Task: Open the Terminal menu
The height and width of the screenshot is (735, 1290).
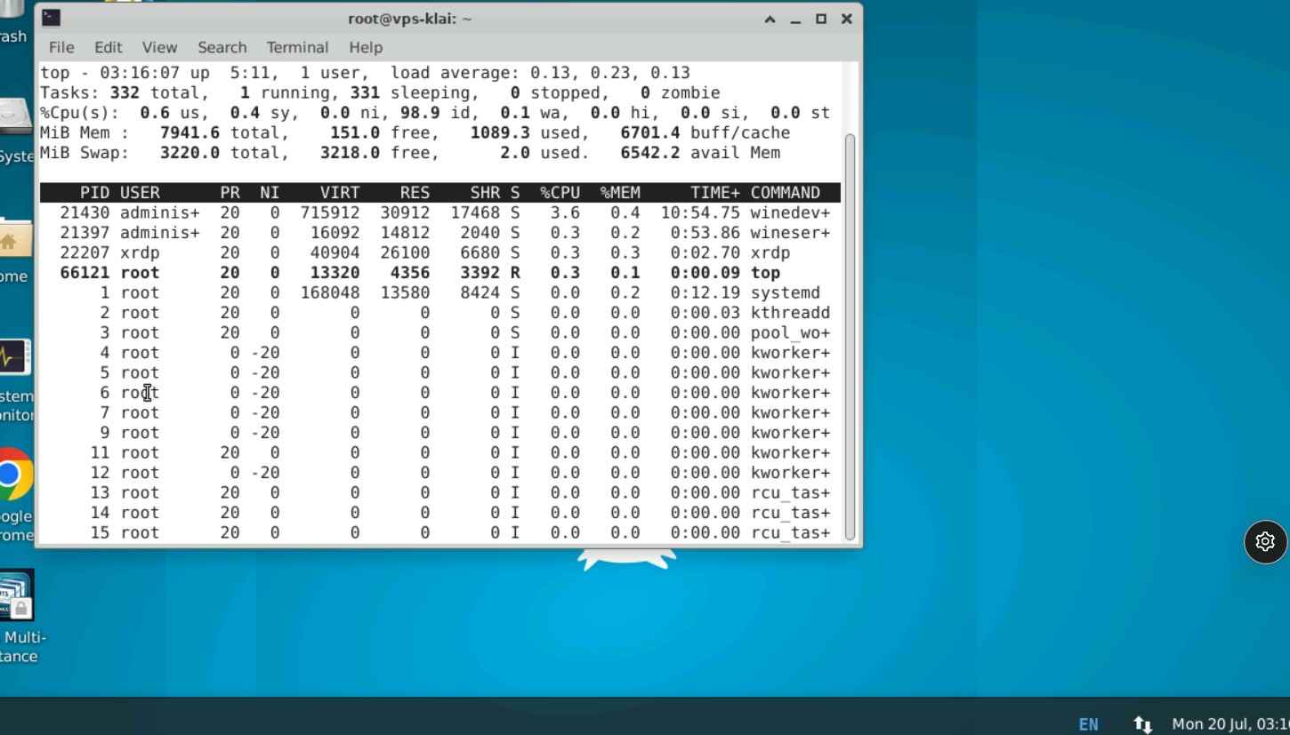Action: (x=297, y=47)
